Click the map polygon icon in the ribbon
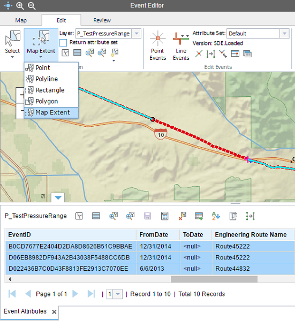The height and width of the screenshot is (321, 295). (65, 53)
